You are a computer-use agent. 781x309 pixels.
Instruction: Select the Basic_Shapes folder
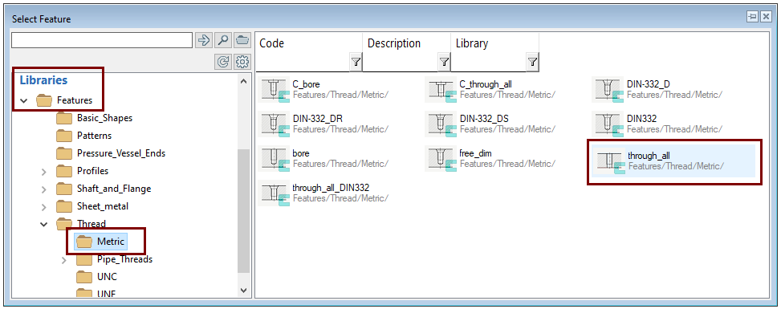(x=94, y=118)
